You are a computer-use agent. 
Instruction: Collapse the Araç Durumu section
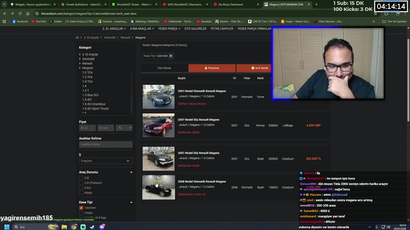coord(131,172)
